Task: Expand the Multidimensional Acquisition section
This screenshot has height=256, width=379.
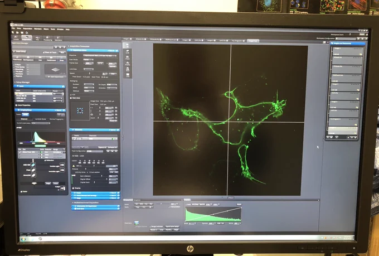Action: click(x=73, y=202)
